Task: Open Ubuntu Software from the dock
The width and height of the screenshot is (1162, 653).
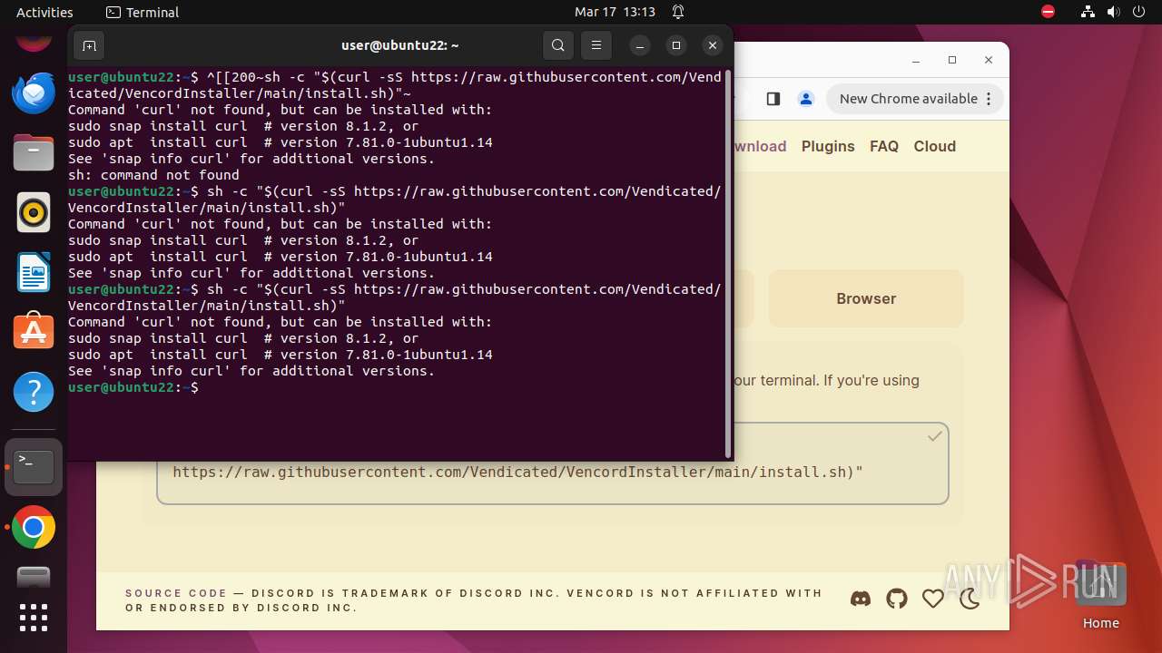Action: 34,332
